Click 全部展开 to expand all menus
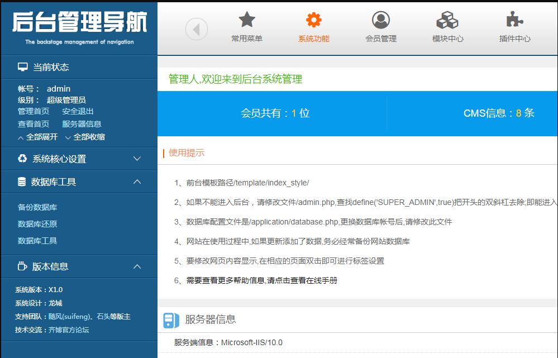 (x=38, y=137)
